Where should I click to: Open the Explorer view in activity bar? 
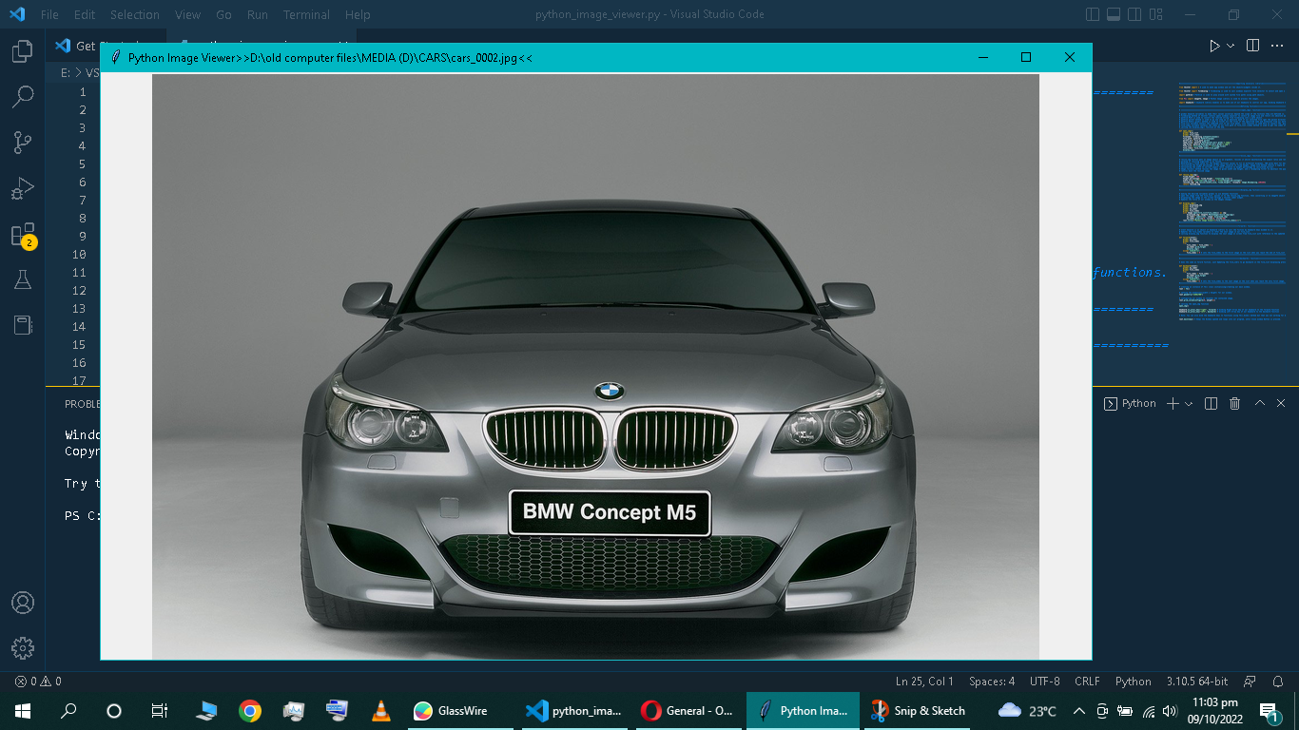click(23, 51)
